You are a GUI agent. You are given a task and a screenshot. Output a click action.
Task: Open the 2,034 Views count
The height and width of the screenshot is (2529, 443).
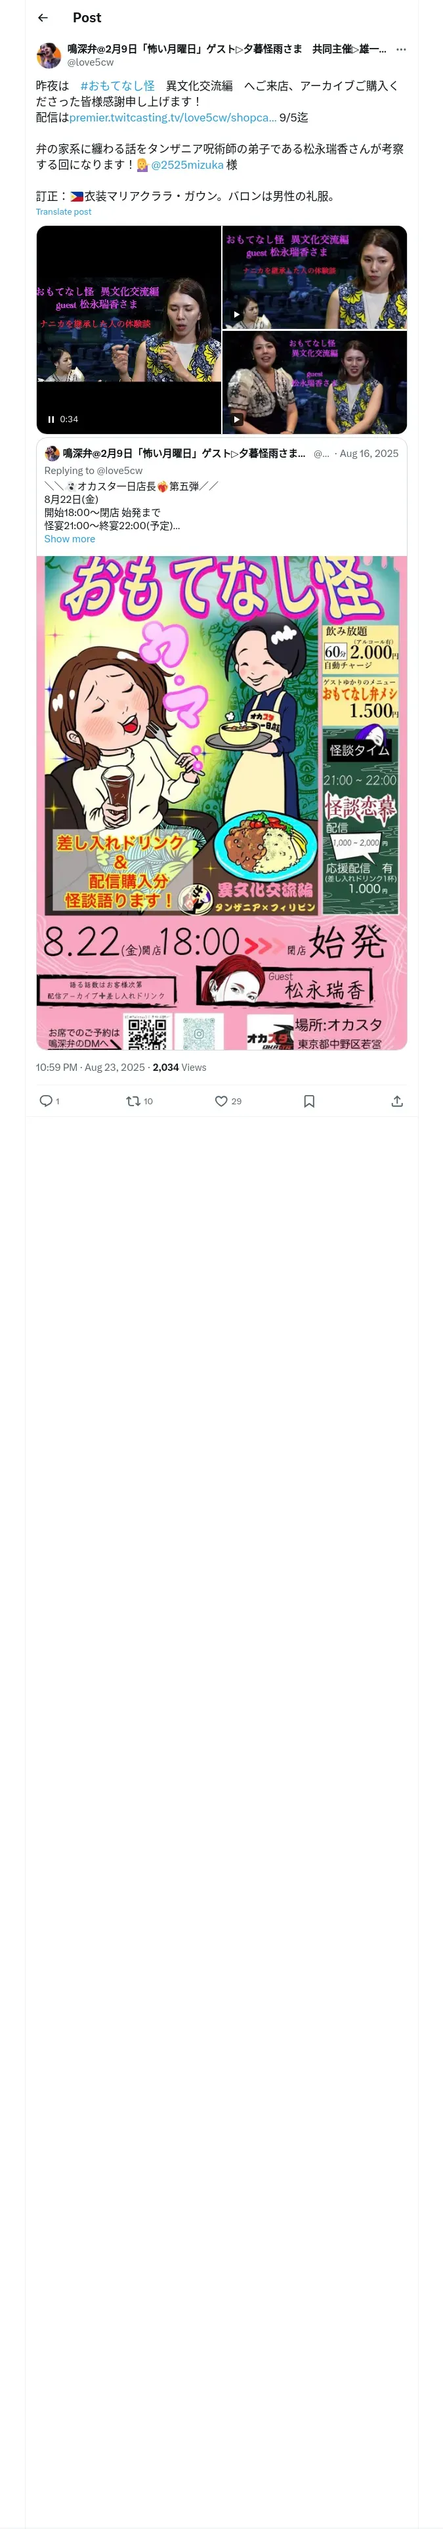tap(180, 1067)
